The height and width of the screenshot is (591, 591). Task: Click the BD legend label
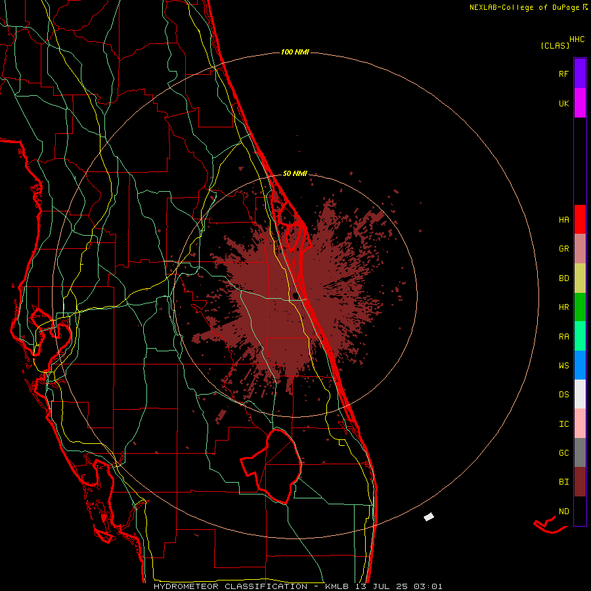click(x=563, y=278)
